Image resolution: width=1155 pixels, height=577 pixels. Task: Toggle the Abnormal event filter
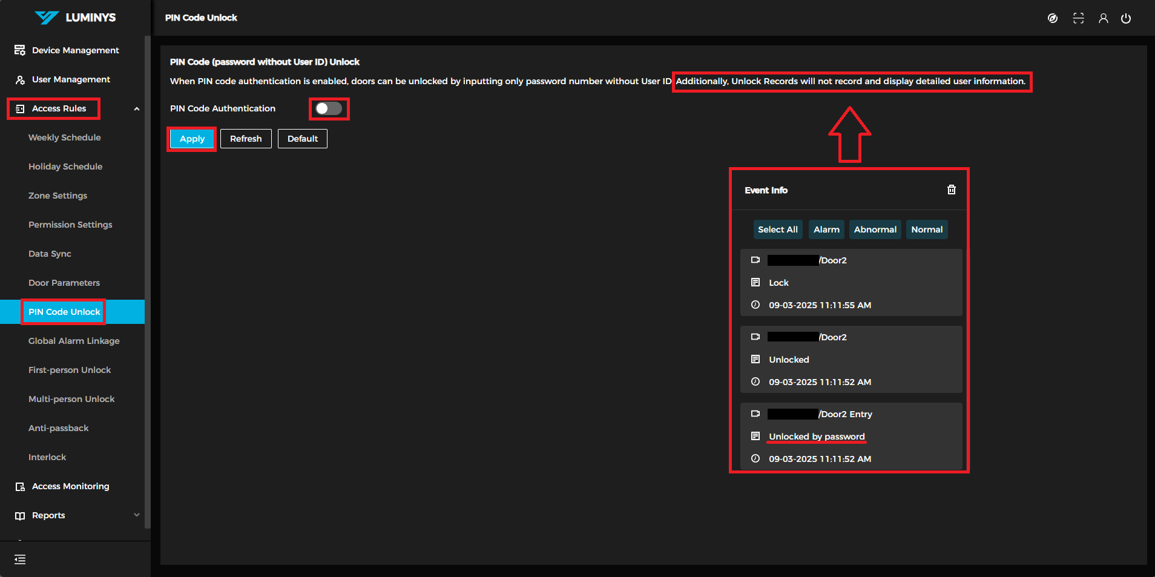875,229
